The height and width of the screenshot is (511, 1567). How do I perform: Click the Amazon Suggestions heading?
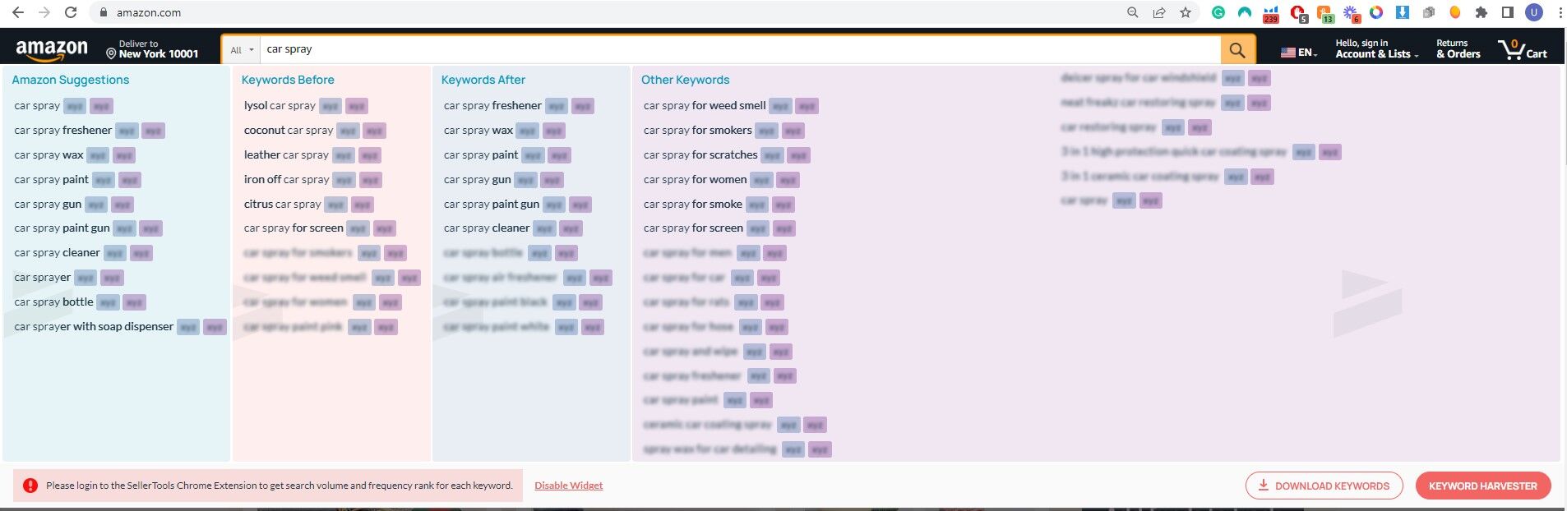tap(71, 80)
